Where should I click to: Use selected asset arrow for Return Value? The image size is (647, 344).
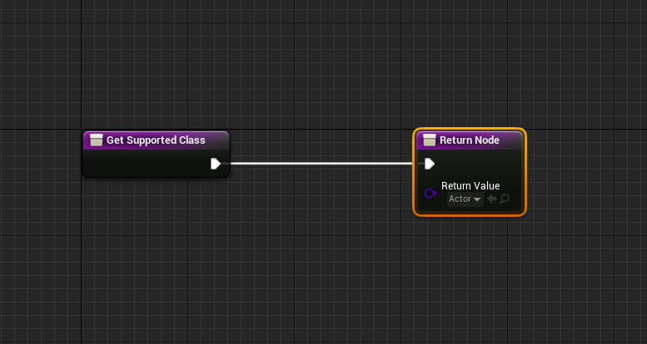point(492,199)
